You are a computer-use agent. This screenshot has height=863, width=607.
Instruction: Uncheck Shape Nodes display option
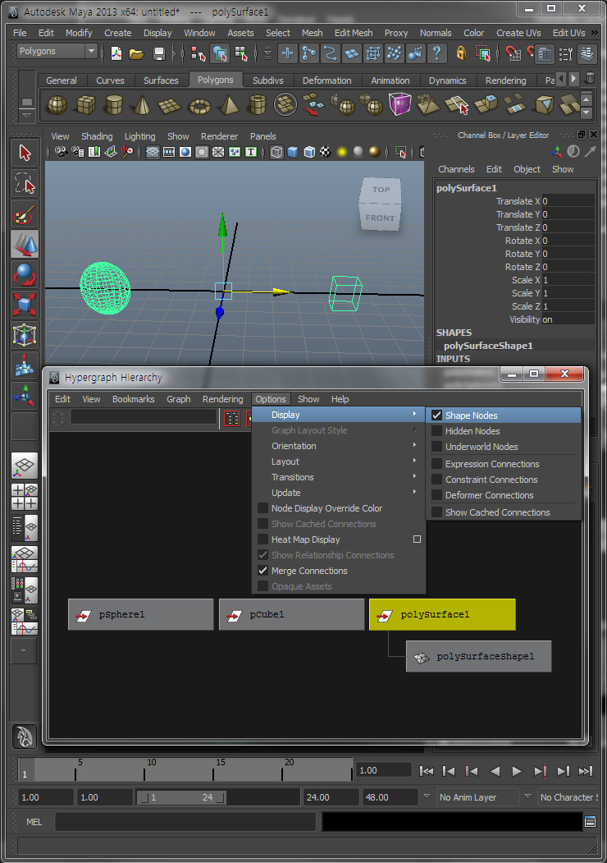pos(437,415)
